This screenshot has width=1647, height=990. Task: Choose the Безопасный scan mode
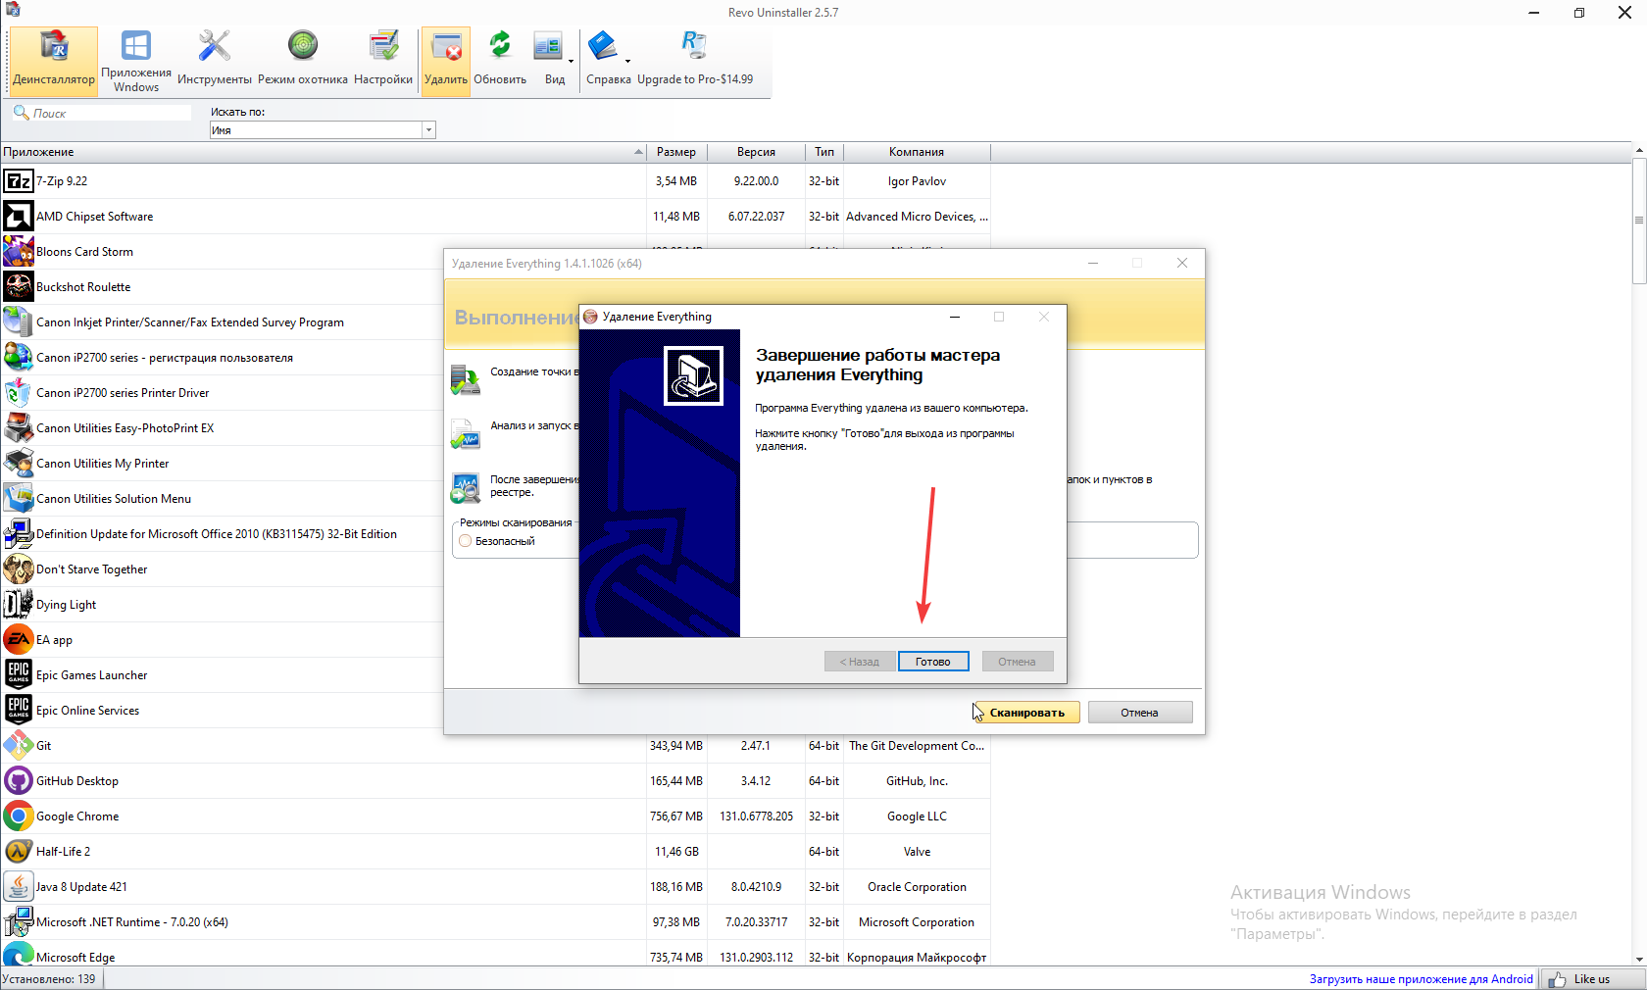pos(466,541)
